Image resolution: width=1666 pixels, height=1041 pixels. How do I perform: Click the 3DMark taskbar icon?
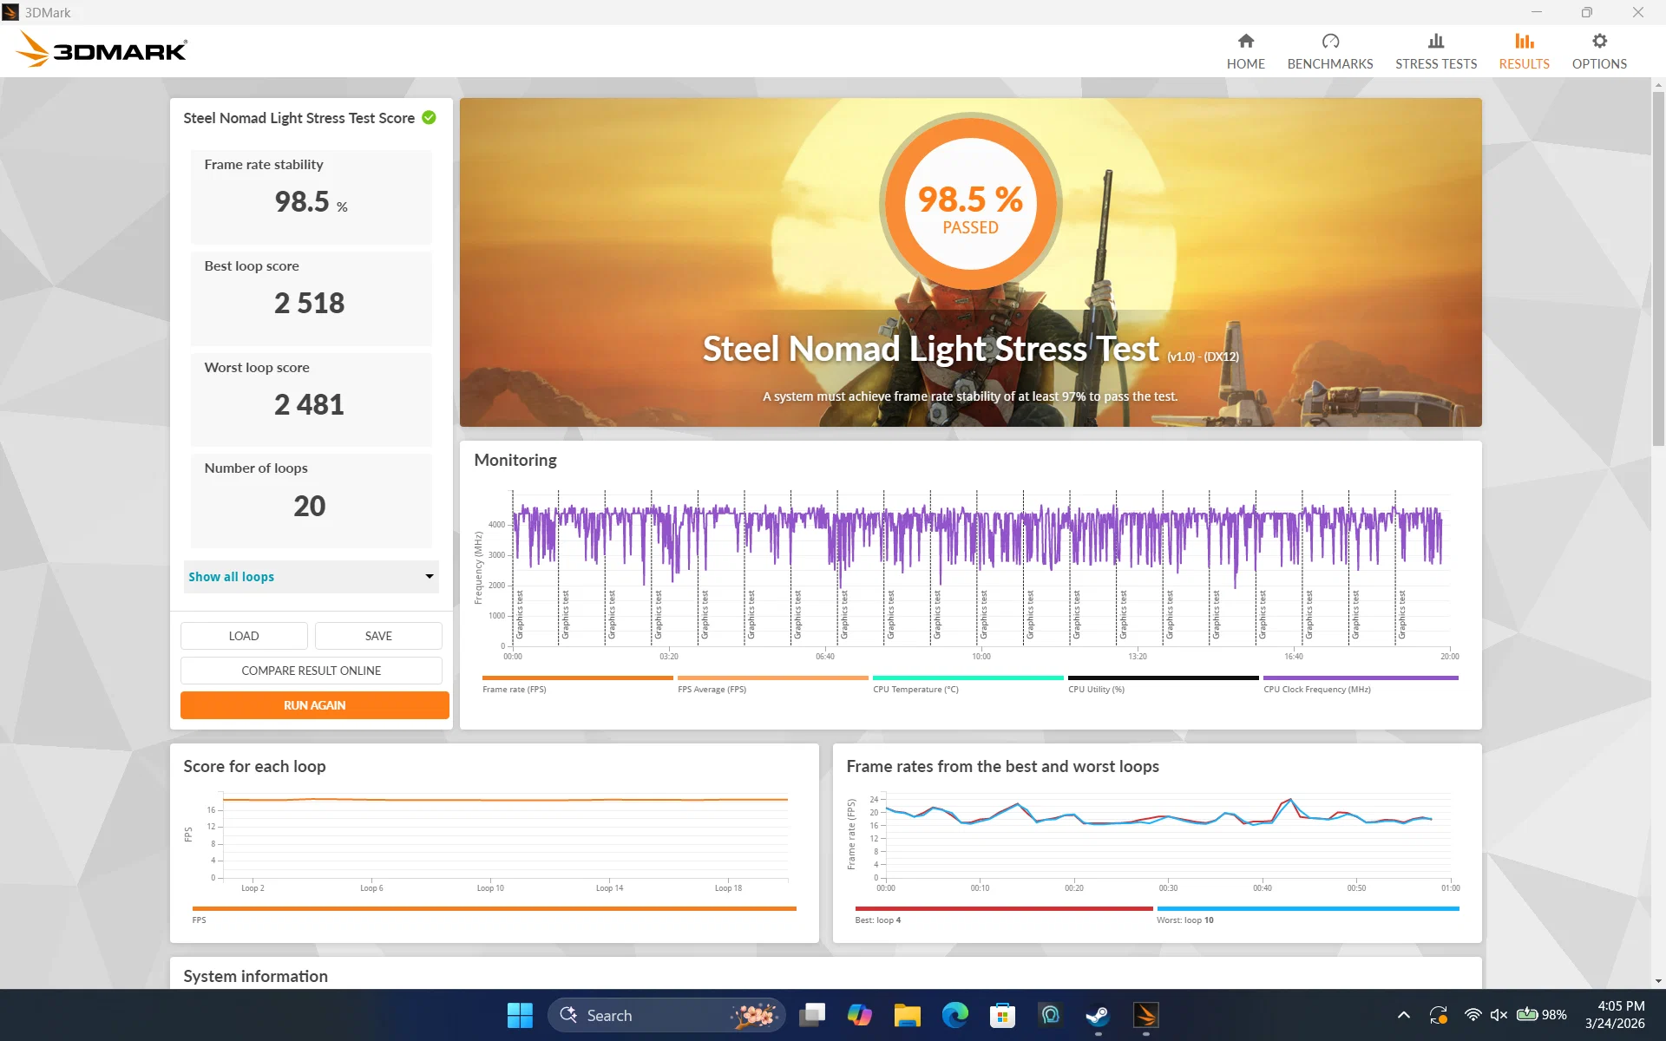(x=1145, y=1015)
